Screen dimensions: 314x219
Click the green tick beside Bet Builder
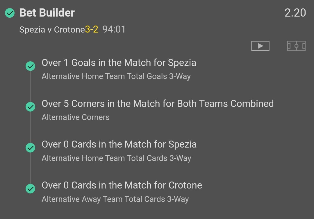[10, 13]
